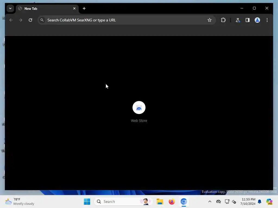Launch Copilot preview from taskbar
The width and height of the screenshot is (278, 208).
(269, 201)
